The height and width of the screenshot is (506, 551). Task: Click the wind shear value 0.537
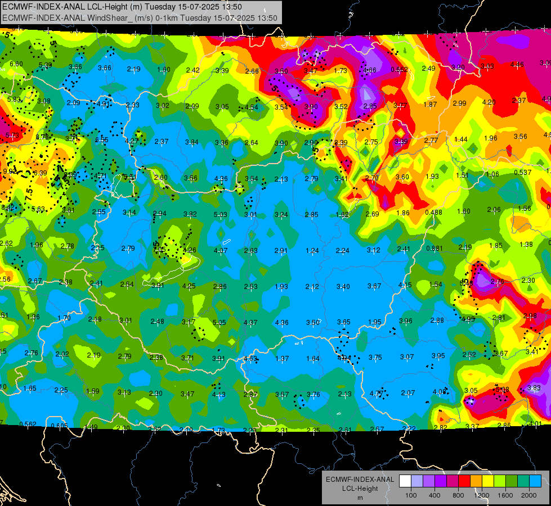coord(522,173)
